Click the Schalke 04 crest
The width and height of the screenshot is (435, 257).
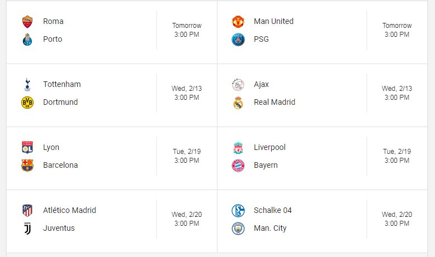pos(238,211)
